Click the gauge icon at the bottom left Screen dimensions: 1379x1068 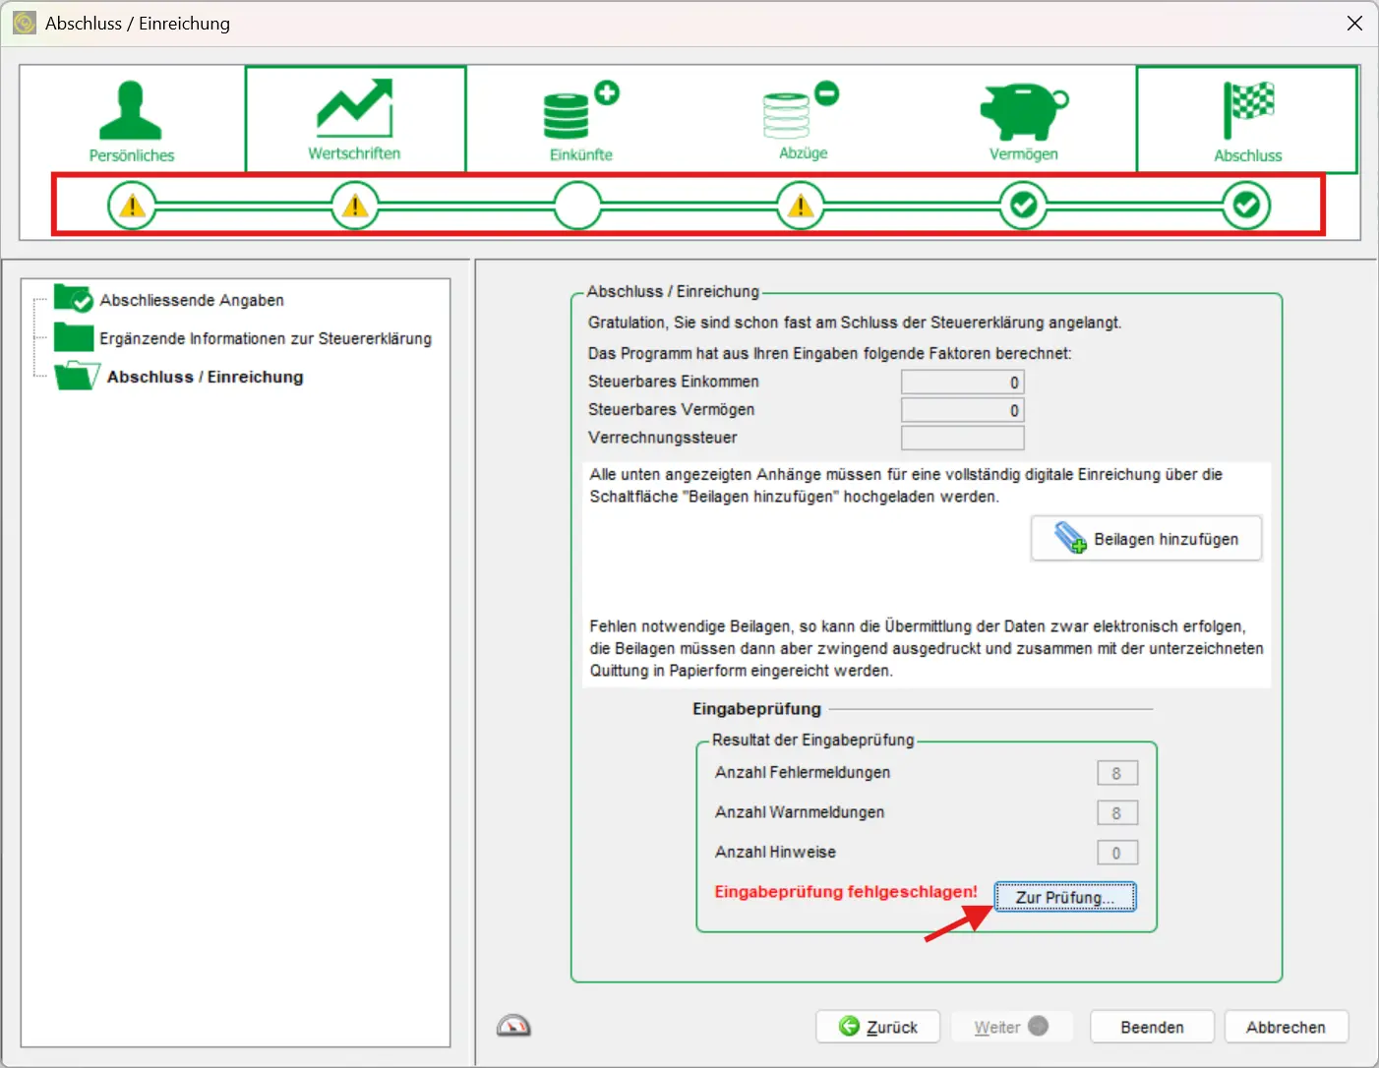tap(513, 1025)
